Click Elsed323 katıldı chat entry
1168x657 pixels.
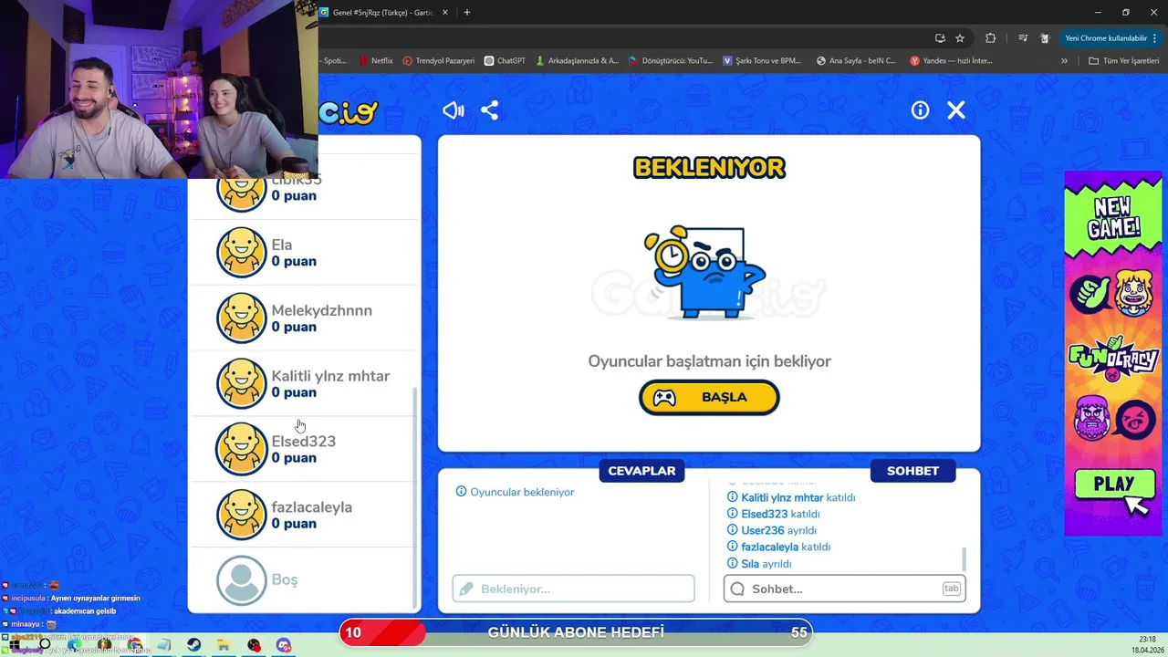click(x=772, y=514)
